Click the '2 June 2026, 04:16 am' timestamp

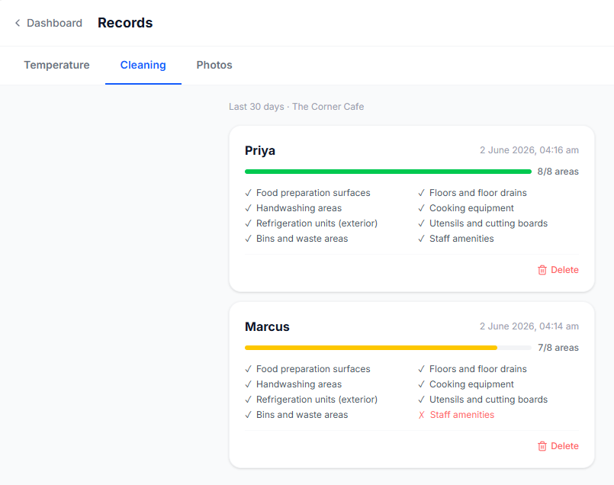[529, 150]
